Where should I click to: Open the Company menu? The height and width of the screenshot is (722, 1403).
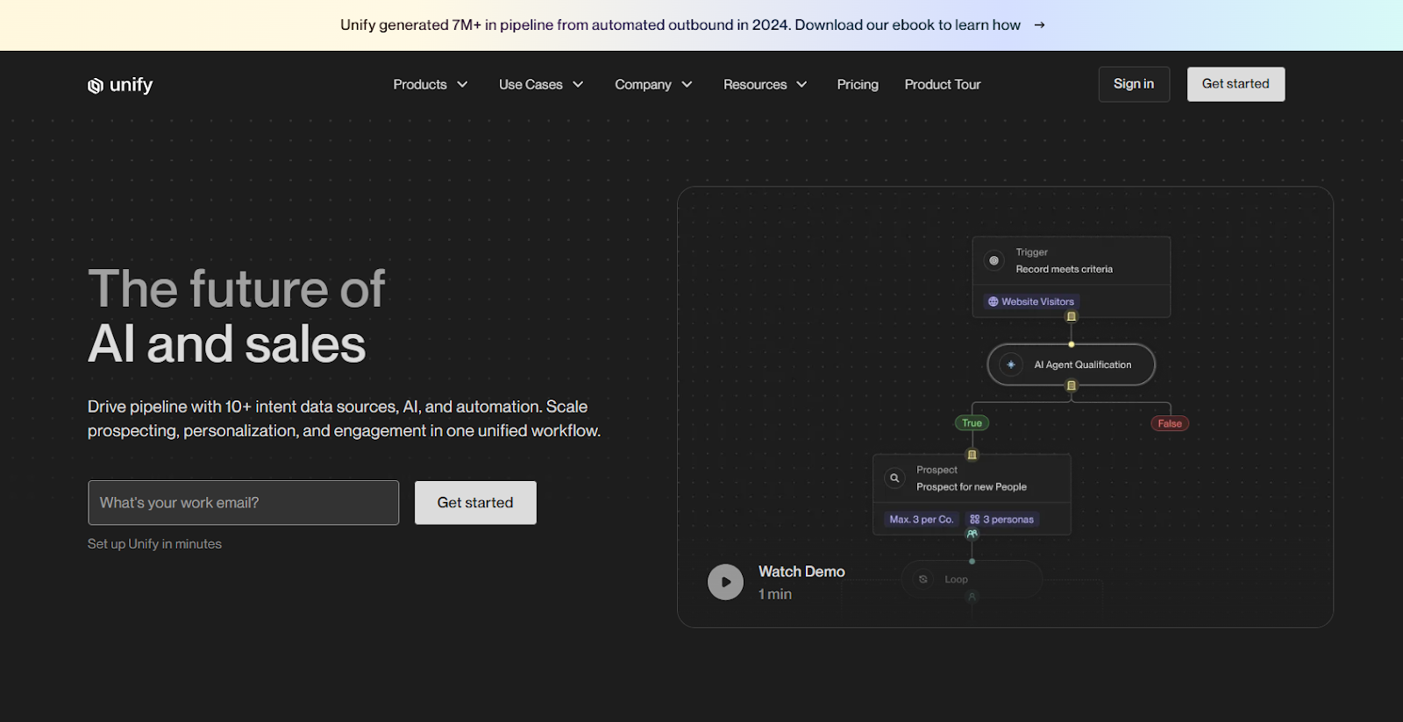pyautogui.click(x=643, y=85)
